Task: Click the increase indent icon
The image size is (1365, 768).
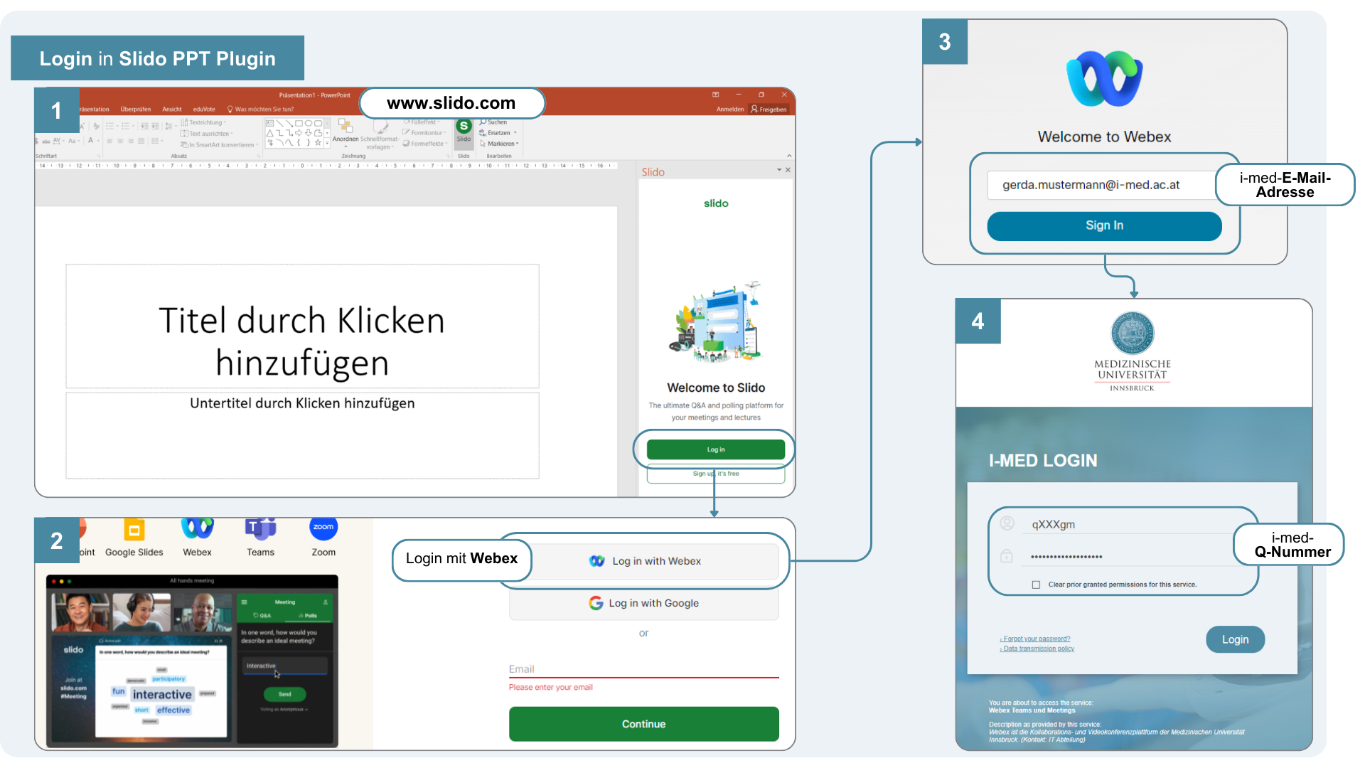Action: tap(155, 126)
